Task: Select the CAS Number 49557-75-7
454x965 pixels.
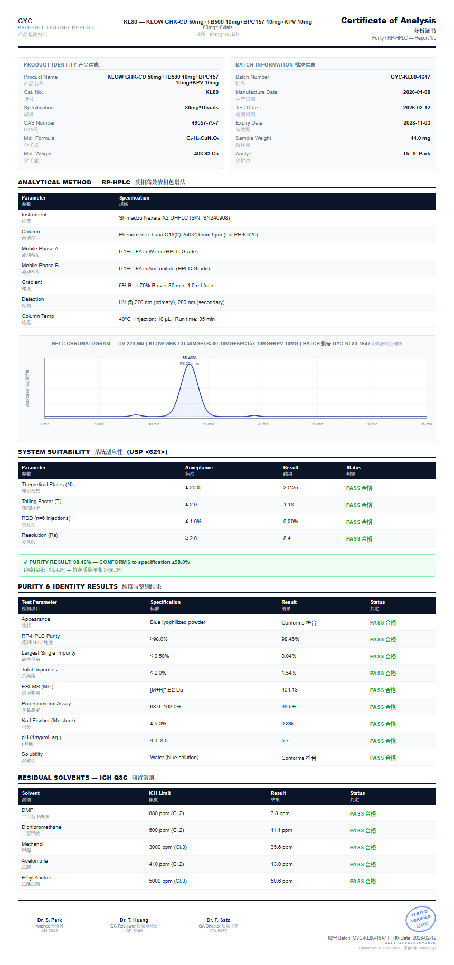Action: pos(205,123)
